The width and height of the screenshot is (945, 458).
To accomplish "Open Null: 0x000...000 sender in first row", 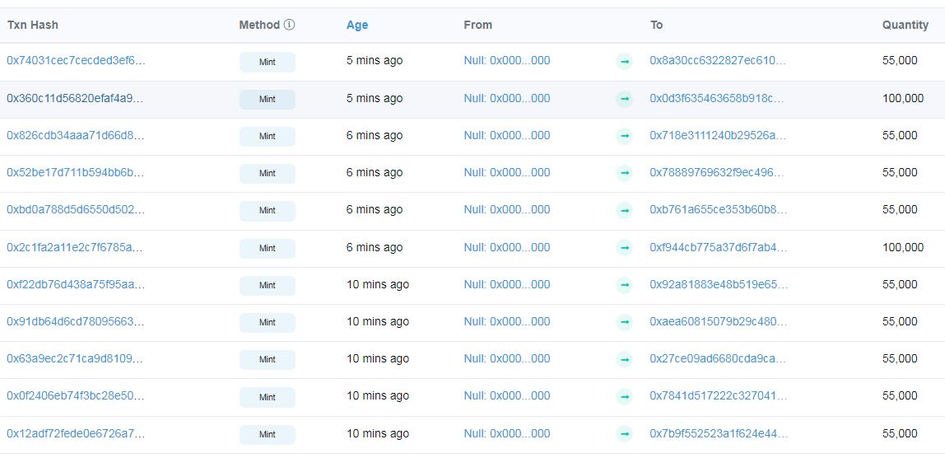I will 507,60.
